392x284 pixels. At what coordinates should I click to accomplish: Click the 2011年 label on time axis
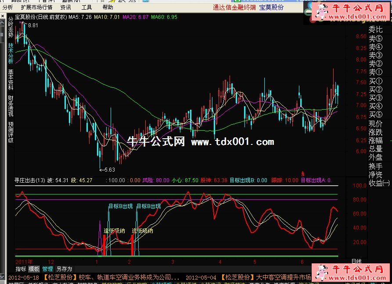pos(24,262)
